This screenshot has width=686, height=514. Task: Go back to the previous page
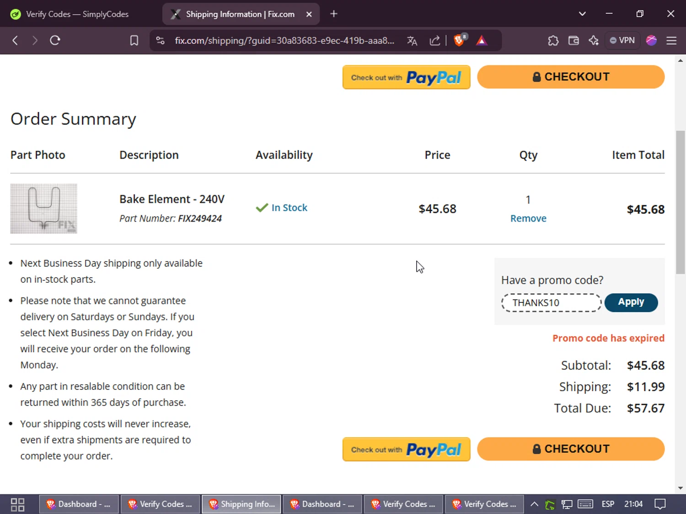15,41
